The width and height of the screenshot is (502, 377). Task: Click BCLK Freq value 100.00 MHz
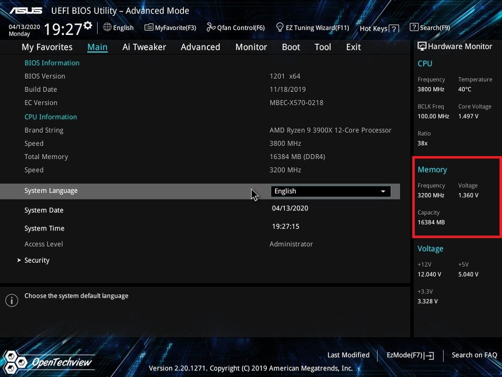(433, 116)
